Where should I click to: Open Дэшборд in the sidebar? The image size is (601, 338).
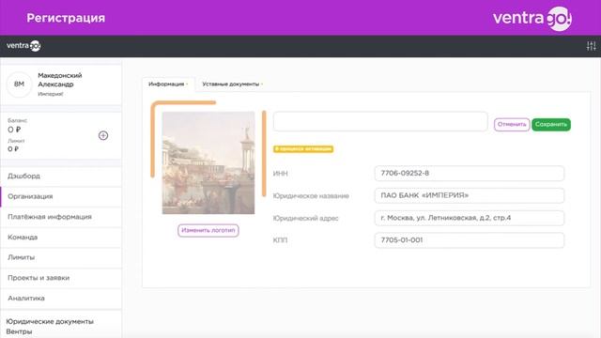tap(61, 177)
